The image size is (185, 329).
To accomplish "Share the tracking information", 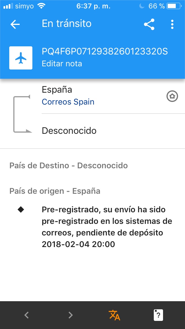I will point(149,24).
